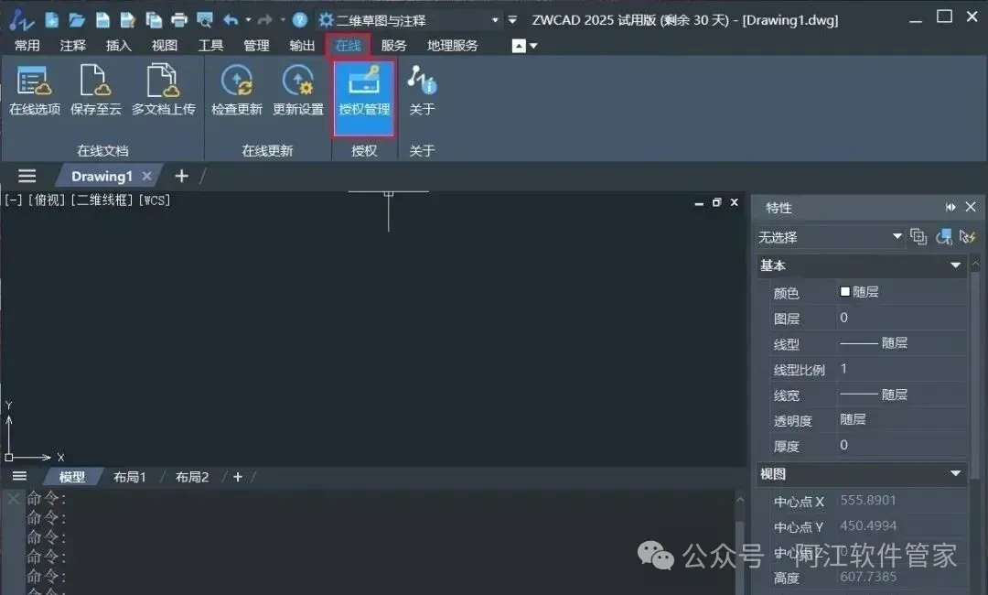This screenshot has height=595, width=988.
Task: Add a new drawing tab with plus
Action: click(x=181, y=176)
